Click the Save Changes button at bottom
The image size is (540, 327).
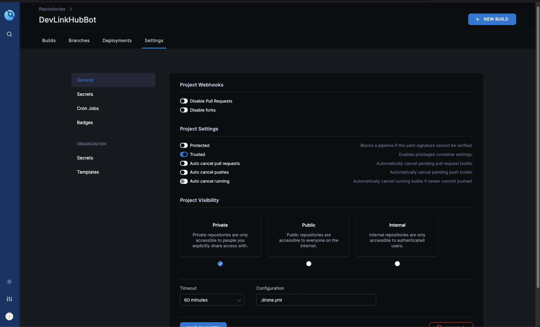[203, 325]
